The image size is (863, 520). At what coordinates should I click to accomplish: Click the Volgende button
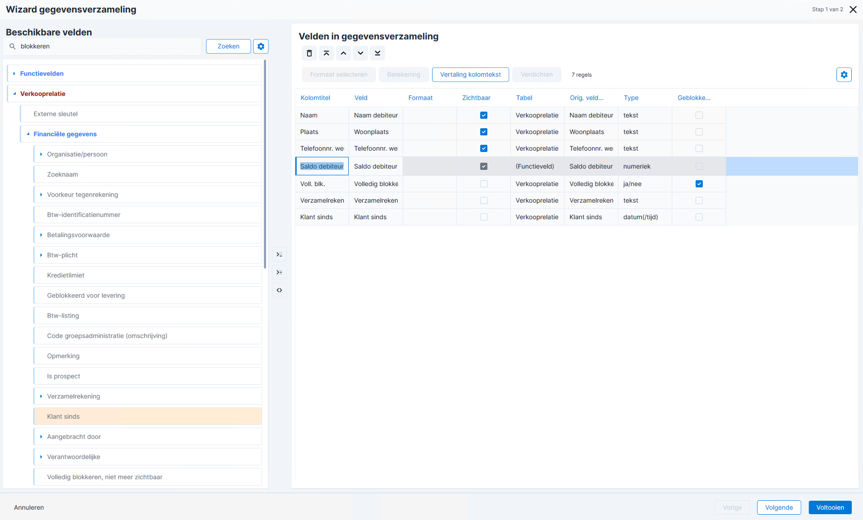coord(779,507)
